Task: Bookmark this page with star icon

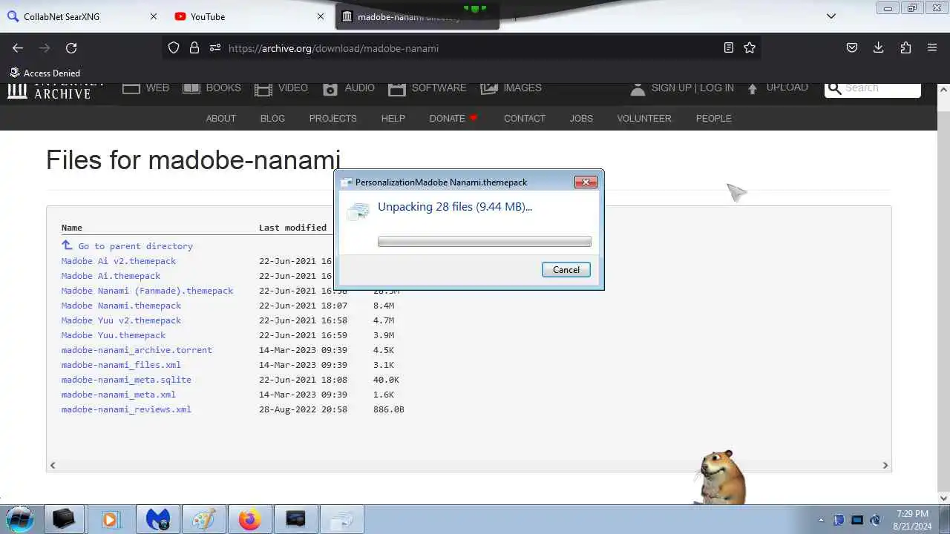Action: (750, 48)
